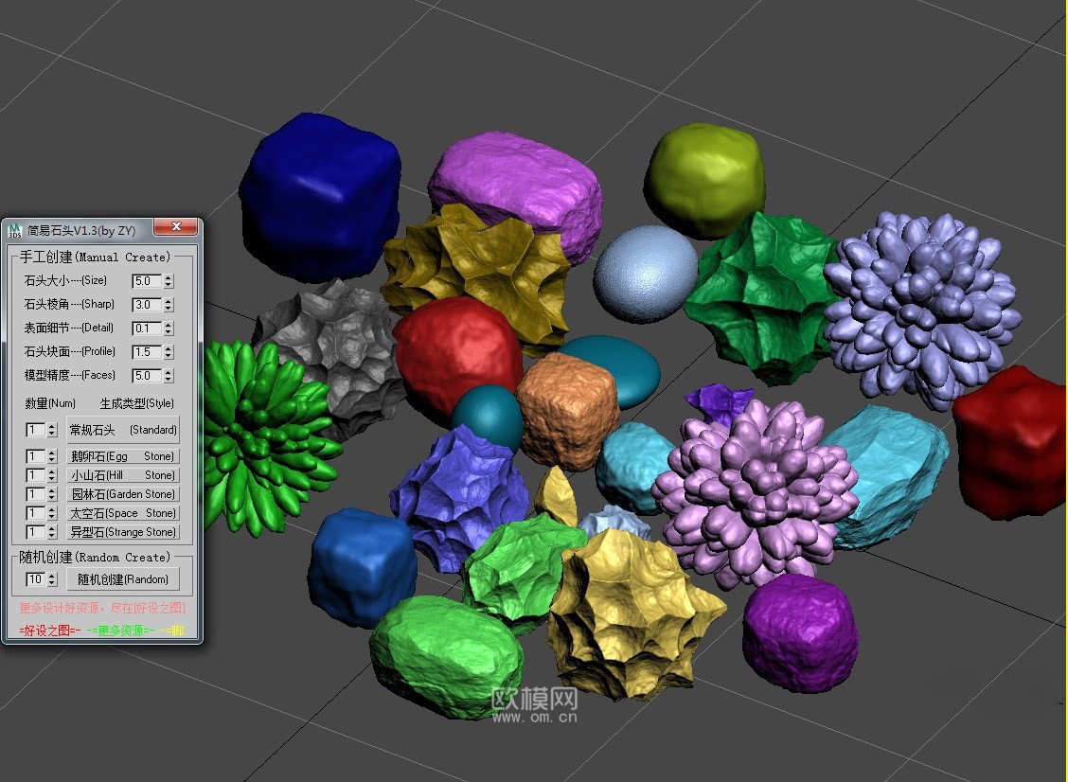Close the 简易石头V1.3 dialog
The image size is (1068, 782).
(176, 227)
